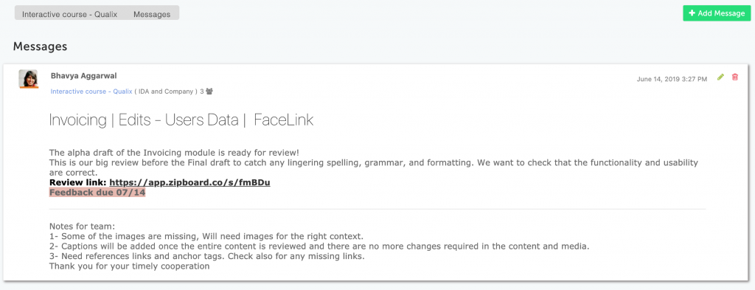Add a new message with the Add Message button
This screenshot has height=290, width=755.
[717, 13]
